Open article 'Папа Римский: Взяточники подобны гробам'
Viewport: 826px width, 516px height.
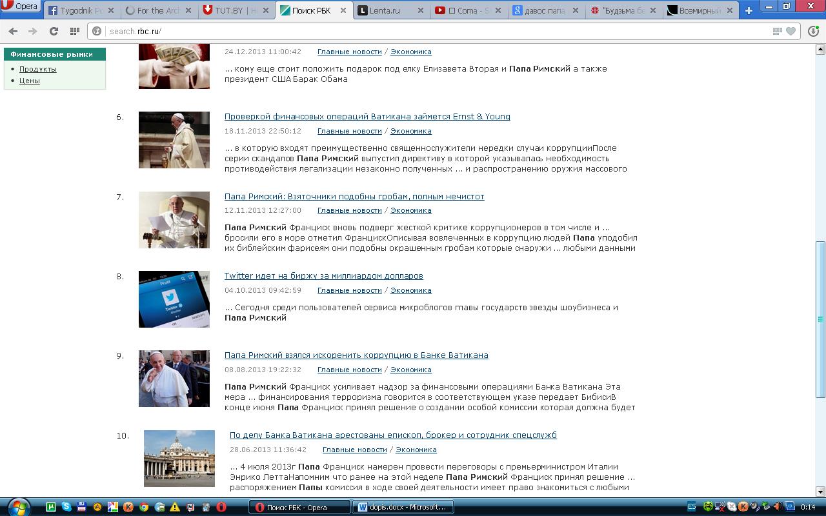pos(354,197)
